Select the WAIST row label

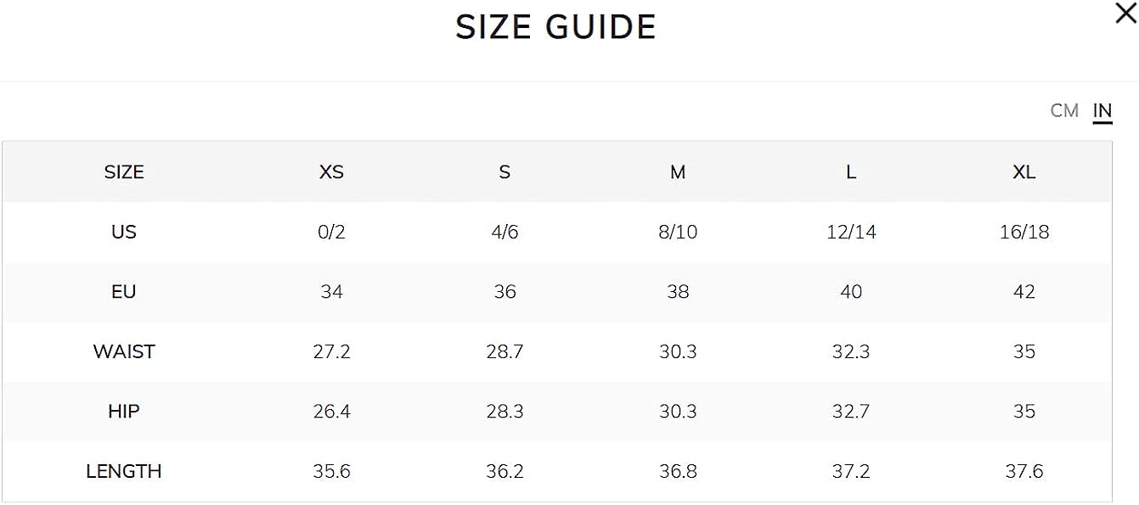(x=124, y=351)
